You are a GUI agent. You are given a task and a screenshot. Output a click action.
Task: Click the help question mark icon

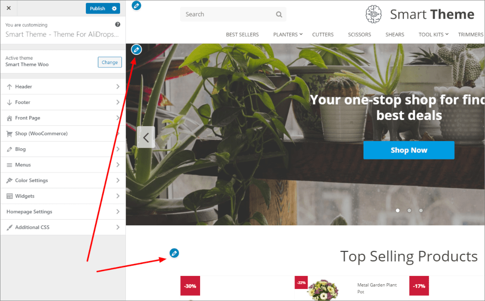118,25
